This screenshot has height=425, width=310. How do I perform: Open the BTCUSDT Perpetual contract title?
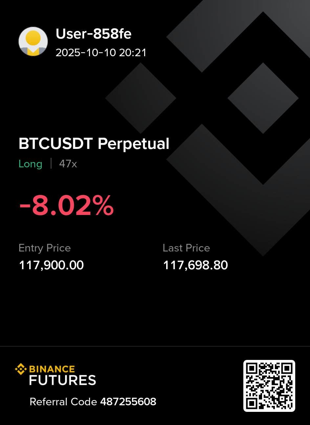[x=94, y=144]
